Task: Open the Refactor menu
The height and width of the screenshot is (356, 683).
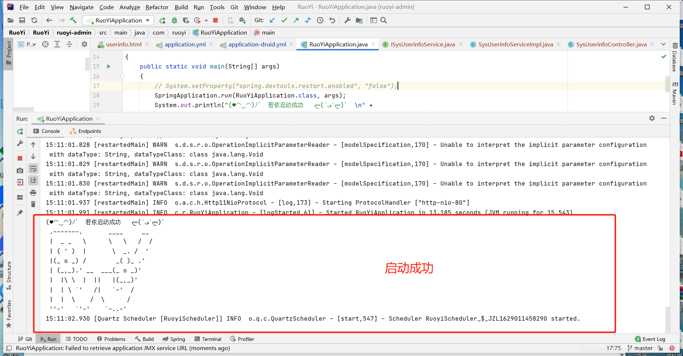Action: [x=157, y=7]
